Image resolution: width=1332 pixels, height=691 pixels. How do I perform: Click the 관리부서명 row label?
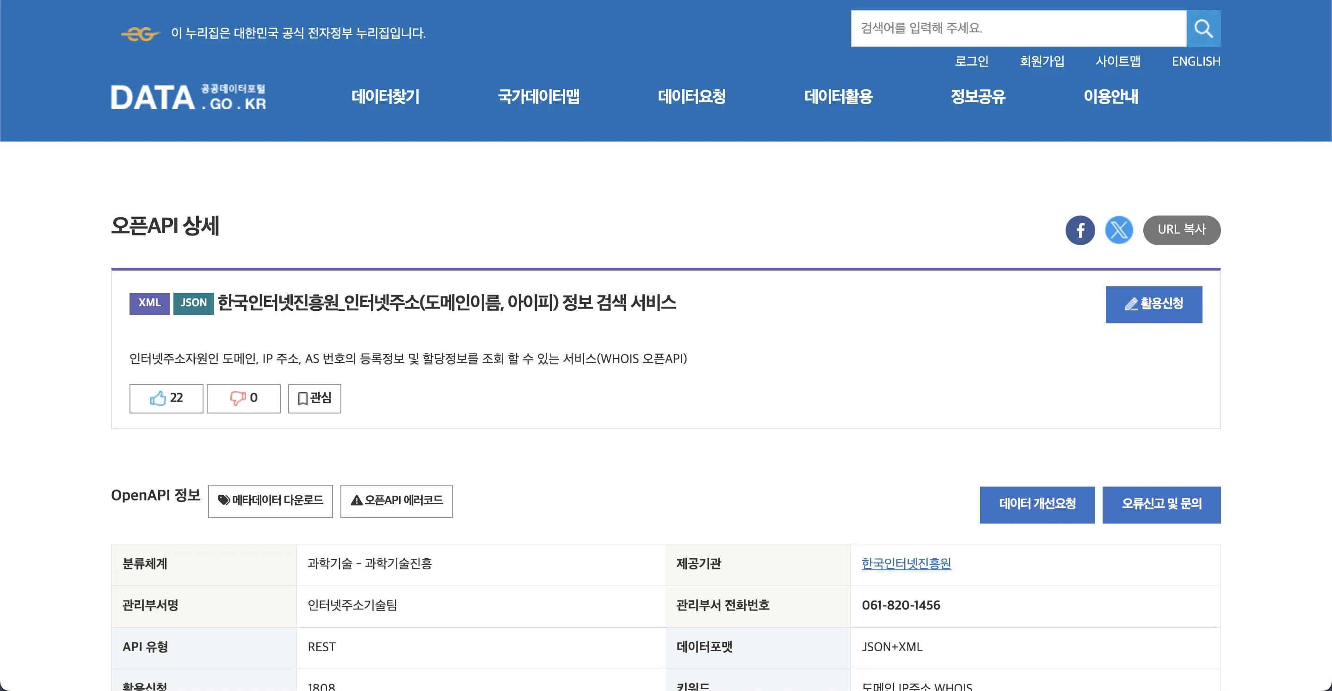pyautogui.click(x=150, y=605)
